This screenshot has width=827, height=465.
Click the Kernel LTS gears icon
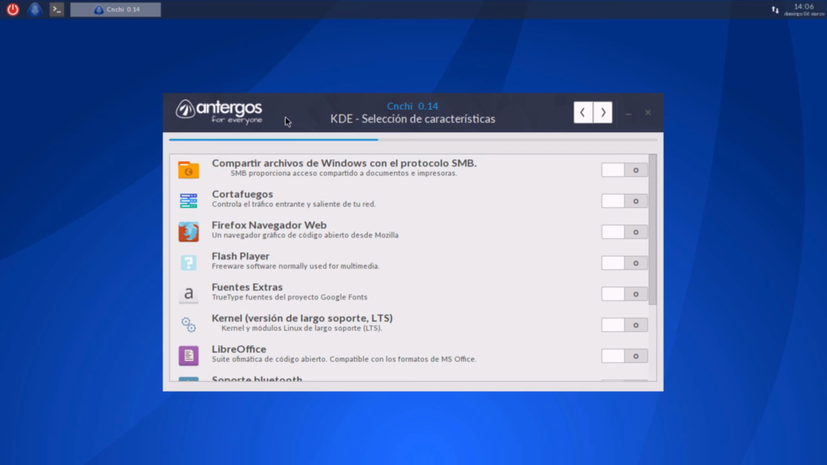coord(188,325)
